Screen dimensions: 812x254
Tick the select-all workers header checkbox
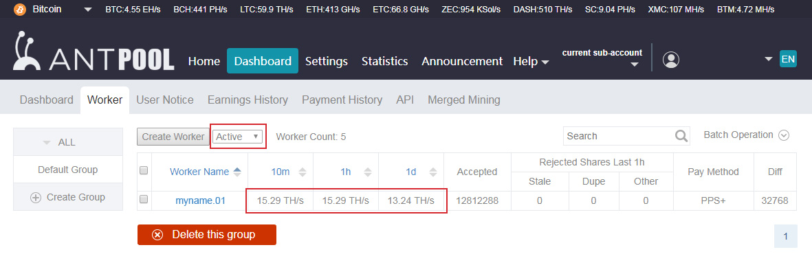[144, 170]
